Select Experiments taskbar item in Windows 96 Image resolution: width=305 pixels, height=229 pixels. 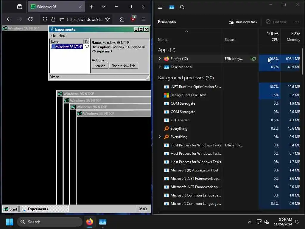pyautogui.click(x=45, y=209)
